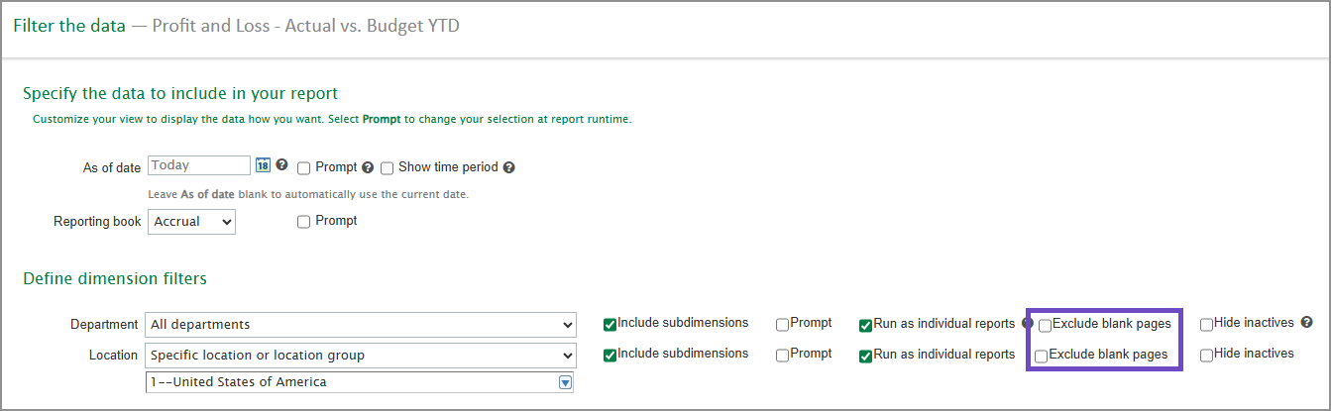Click the As of date Today input field
1331x411 pixels.
point(199,165)
